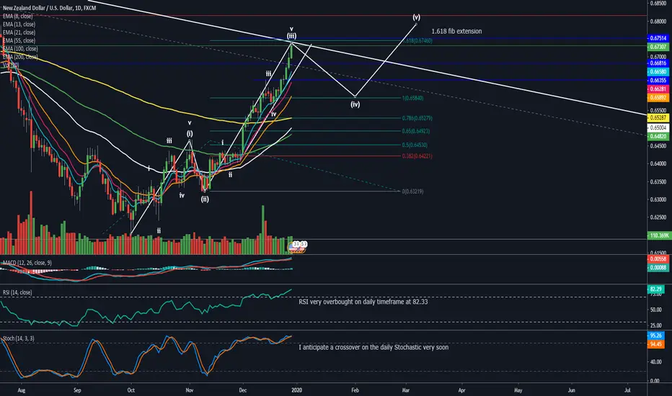Click the 95.26 Stochastic value label

pos(655,336)
